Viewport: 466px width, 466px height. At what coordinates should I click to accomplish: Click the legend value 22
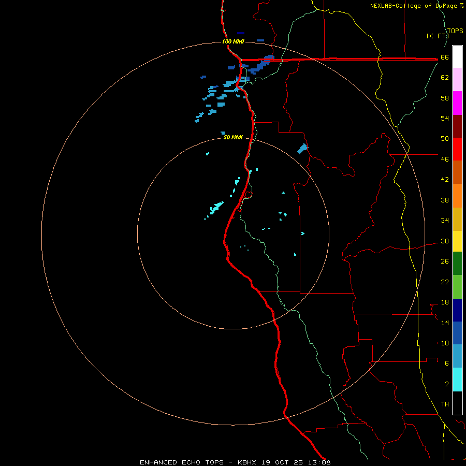click(x=445, y=282)
